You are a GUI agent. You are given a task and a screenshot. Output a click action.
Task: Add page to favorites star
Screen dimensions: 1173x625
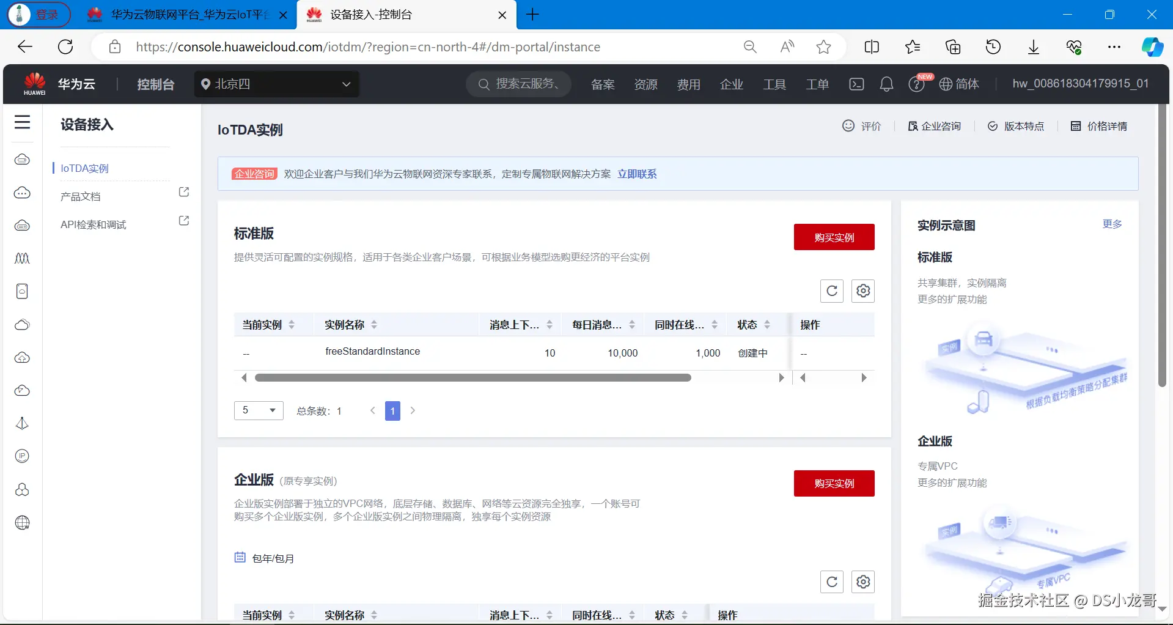824,47
